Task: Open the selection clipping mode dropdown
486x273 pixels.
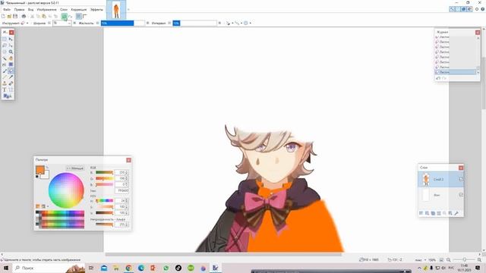Action: (x=247, y=24)
